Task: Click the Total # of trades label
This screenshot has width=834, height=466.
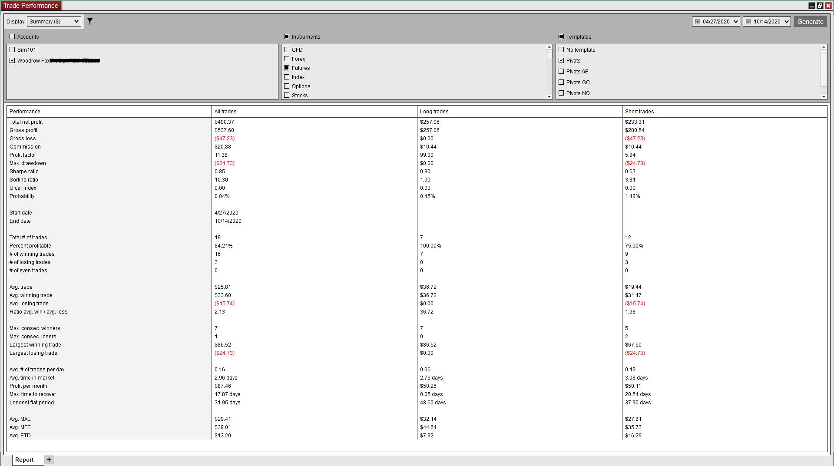Action: tap(28, 238)
